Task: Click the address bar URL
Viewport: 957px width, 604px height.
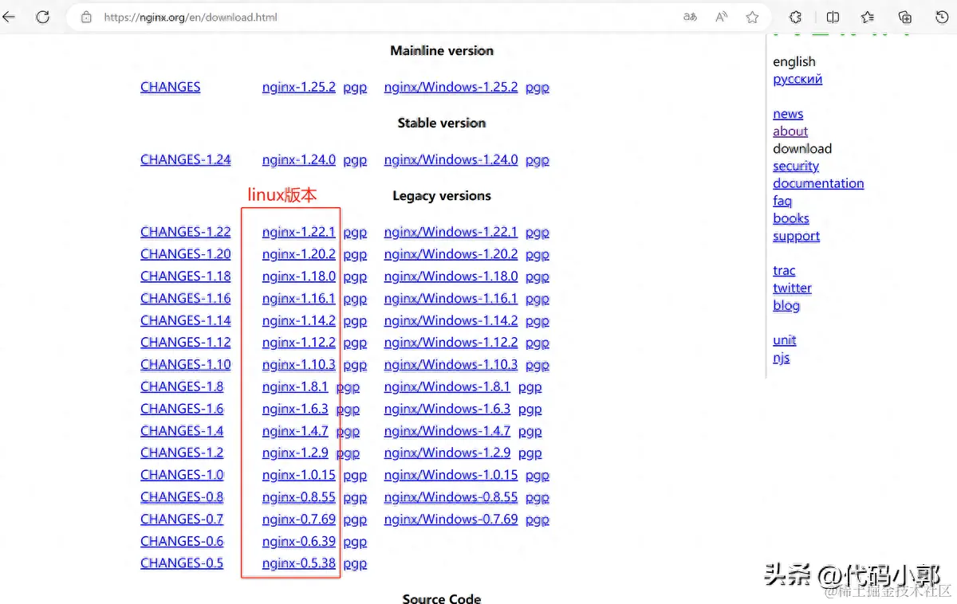Action: [x=191, y=17]
